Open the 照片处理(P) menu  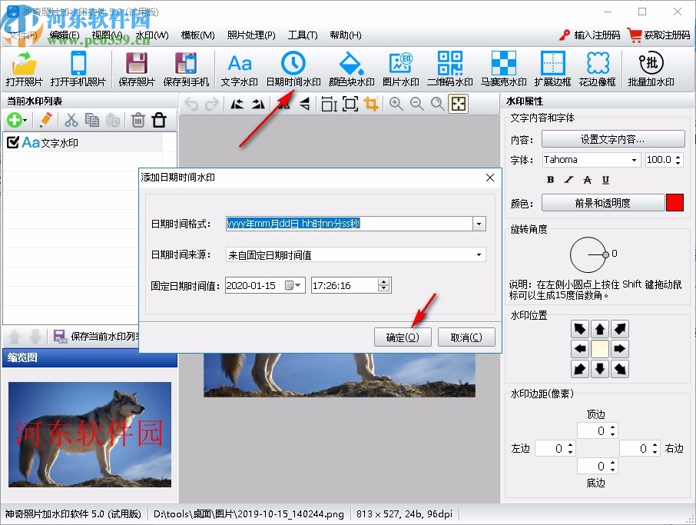coord(251,35)
